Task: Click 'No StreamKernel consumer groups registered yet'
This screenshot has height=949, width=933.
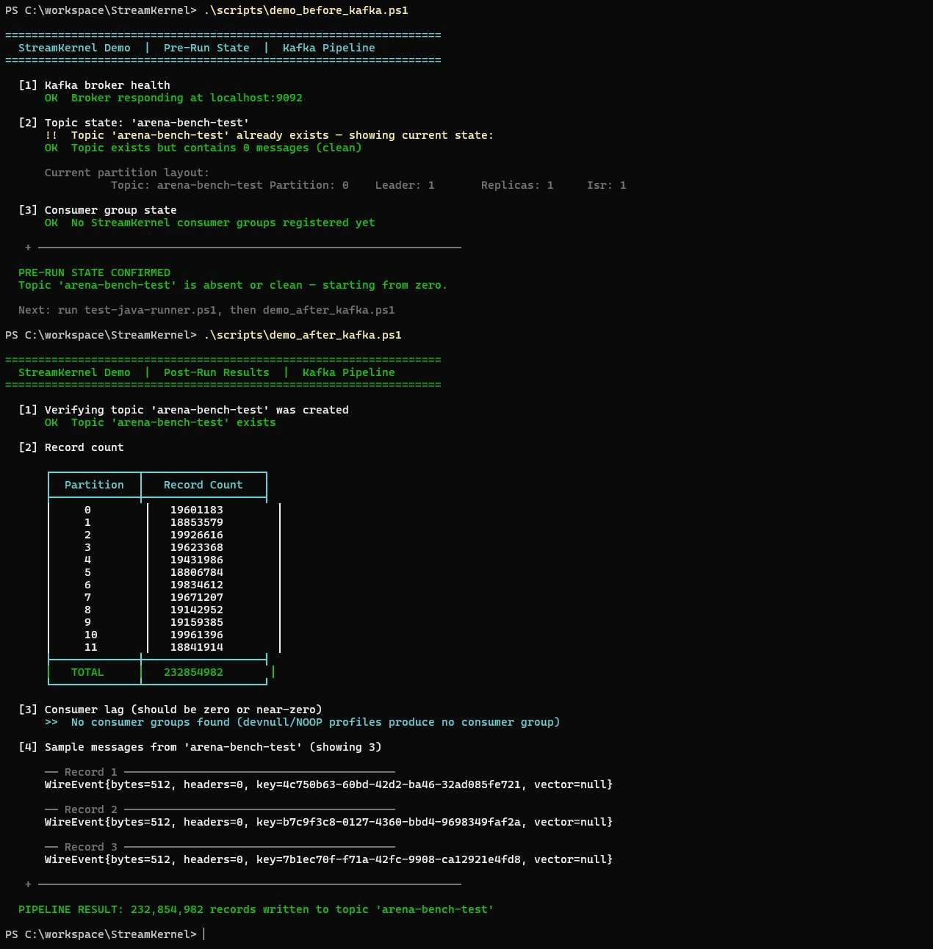Action: (223, 223)
